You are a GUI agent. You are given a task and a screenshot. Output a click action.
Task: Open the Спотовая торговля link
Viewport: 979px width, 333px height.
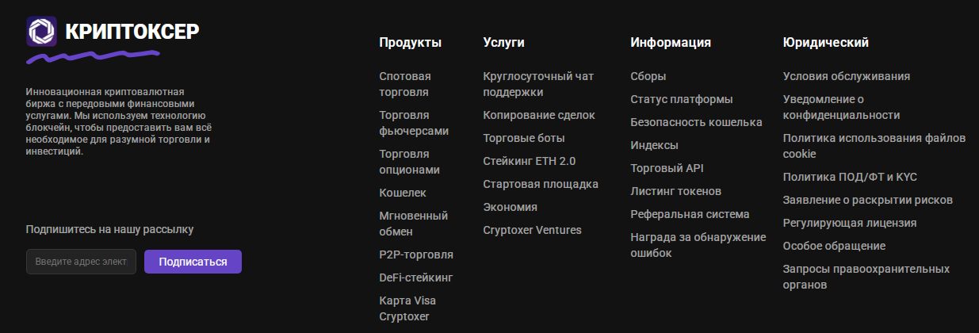pyautogui.click(x=405, y=84)
